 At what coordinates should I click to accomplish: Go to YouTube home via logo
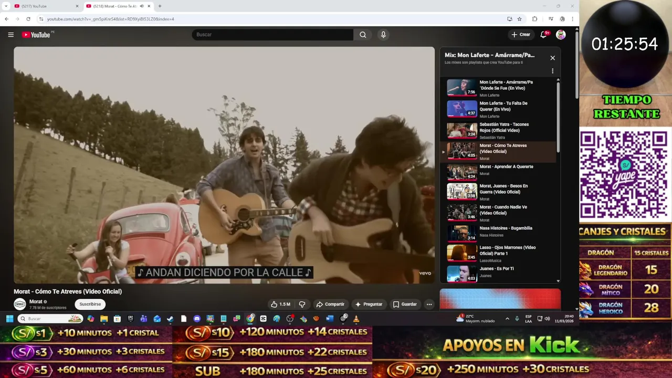(x=36, y=35)
